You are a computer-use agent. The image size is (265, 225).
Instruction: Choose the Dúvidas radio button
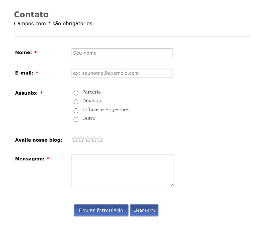76,102
